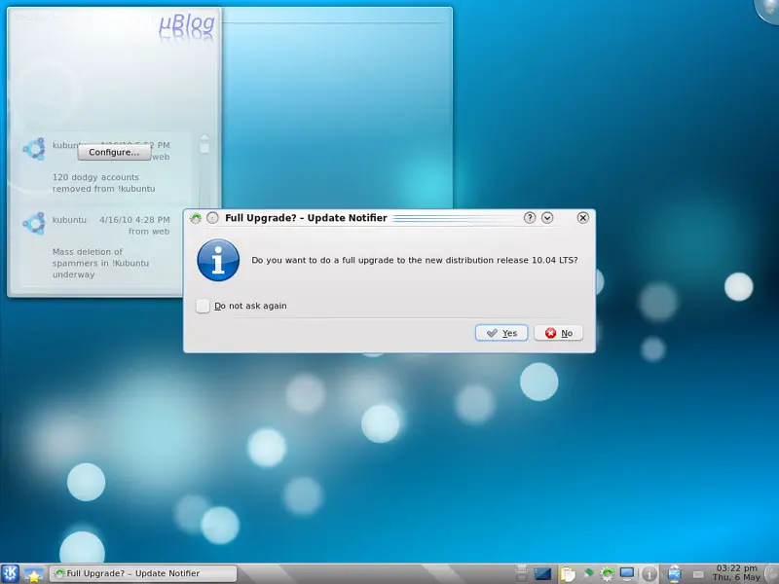Image resolution: width=779 pixels, height=584 pixels.
Task: Open the KDE Kickoff application launcher
Action: click(11, 574)
